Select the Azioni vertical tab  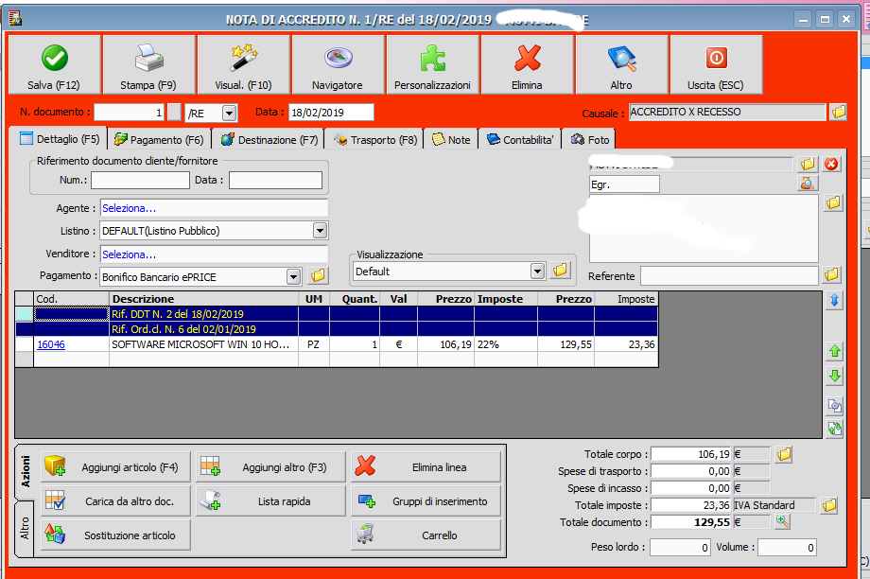[25, 471]
